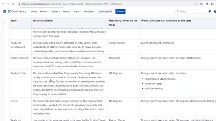Image resolution: width=216 pixels, height=121 pixels.
Task: Click in the Confluence Search field
Action: point(191,11)
